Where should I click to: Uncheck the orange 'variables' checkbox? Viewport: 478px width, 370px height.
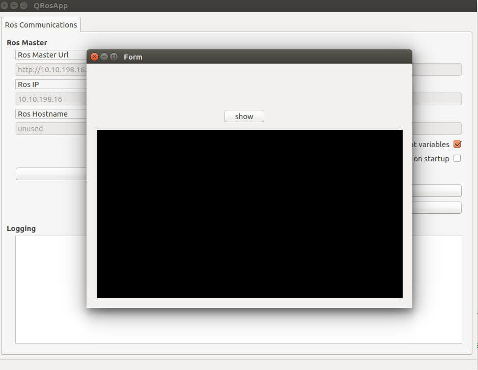pos(457,144)
